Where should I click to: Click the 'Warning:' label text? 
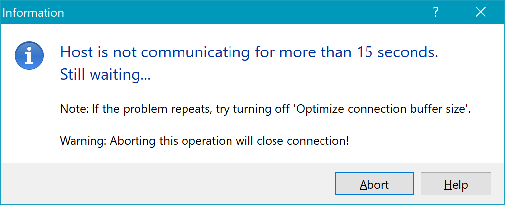click(x=84, y=141)
